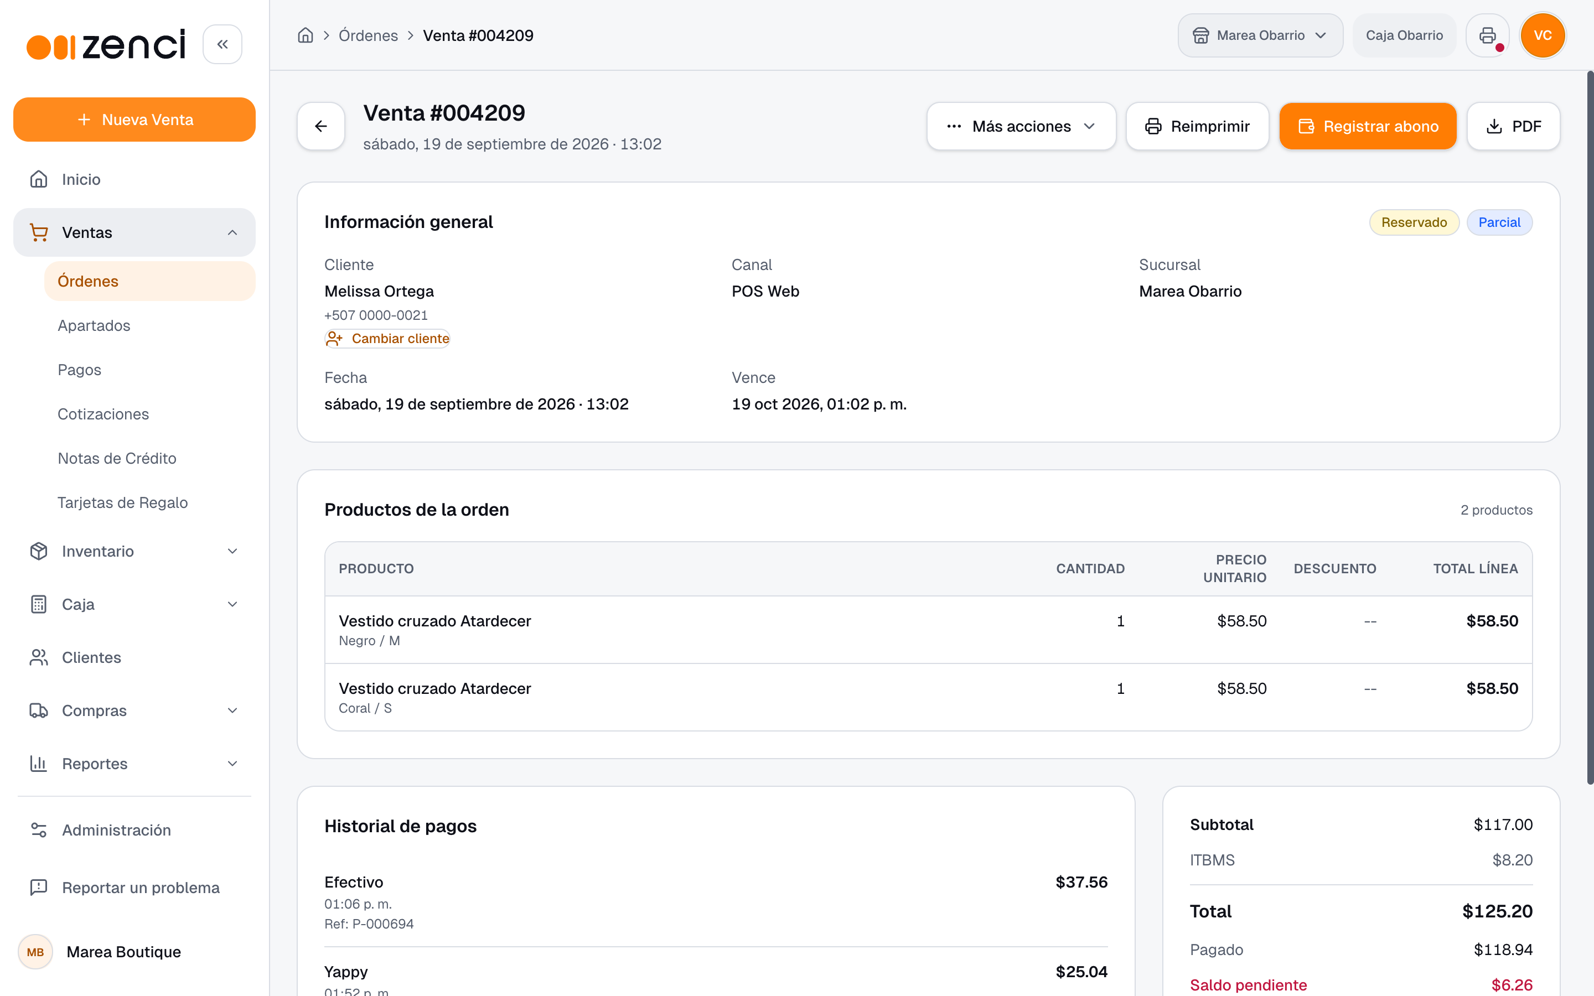1594x996 pixels.
Task: Click the Inicio house icon in sidebar
Action: [39, 179]
